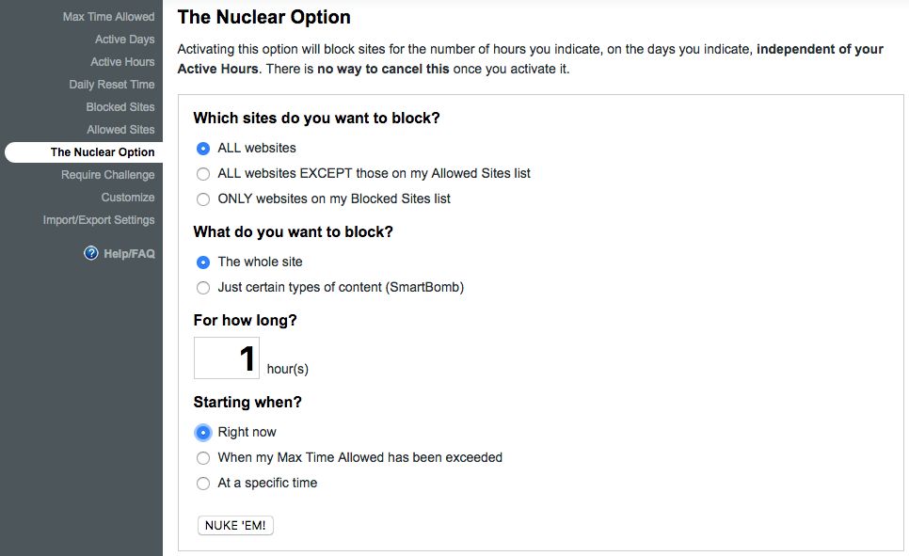Select the ALL websites radio button
The image size is (909, 556).
(203, 149)
